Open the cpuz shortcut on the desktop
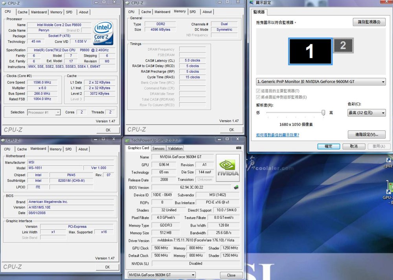 coord(388,163)
